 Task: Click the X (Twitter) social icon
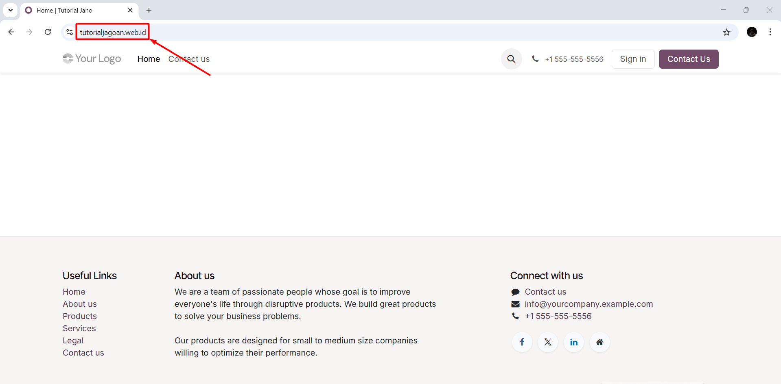pyautogui.click(x=547, y=342)
